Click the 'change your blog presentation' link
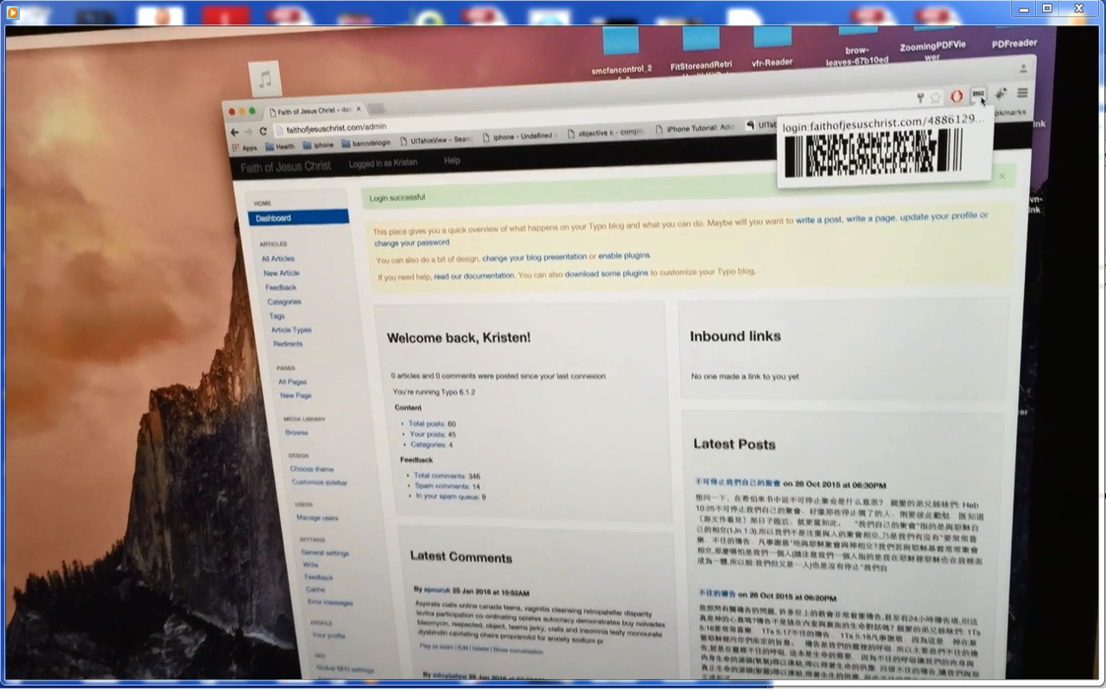 coord(535,257)
